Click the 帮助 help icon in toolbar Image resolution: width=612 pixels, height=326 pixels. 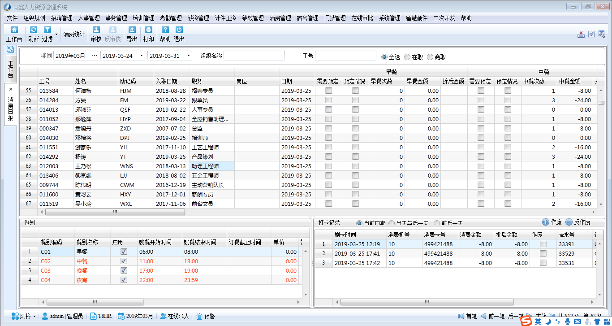pyautogui.click(x=165, y=30)
